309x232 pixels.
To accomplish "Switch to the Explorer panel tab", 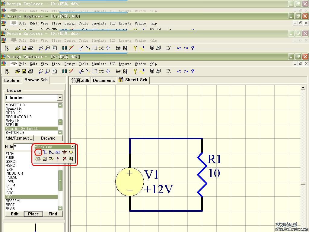I will pos(12,80).
